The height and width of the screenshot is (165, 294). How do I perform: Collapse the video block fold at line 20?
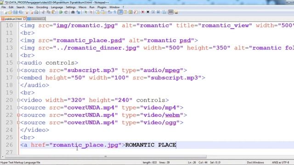(18, 100)
